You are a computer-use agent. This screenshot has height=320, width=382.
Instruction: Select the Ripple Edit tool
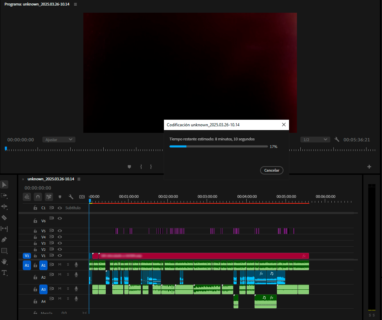tap(4, 206)
